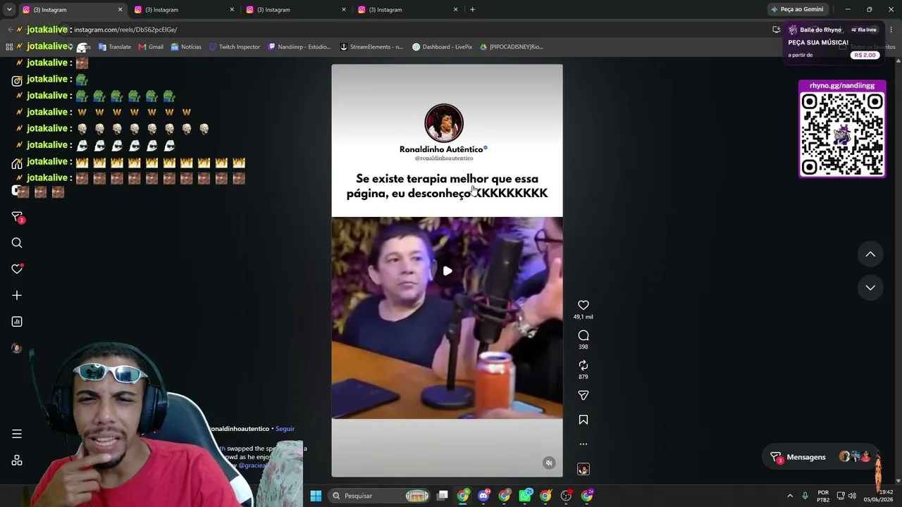The height and width of the screenshot is (507, 902).
Task: Expand the tab search dropdown
Action: click(8, 10)
